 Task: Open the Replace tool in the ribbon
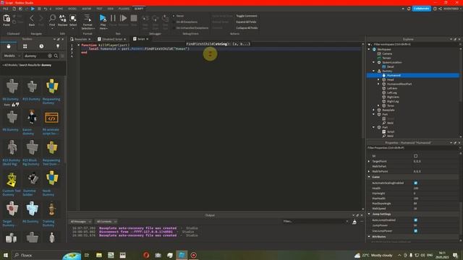coord(63,20)
